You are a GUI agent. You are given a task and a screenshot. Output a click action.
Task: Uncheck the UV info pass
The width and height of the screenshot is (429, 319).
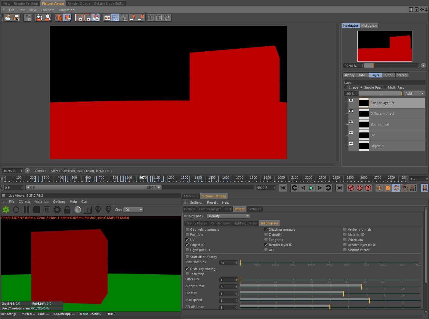187,240
